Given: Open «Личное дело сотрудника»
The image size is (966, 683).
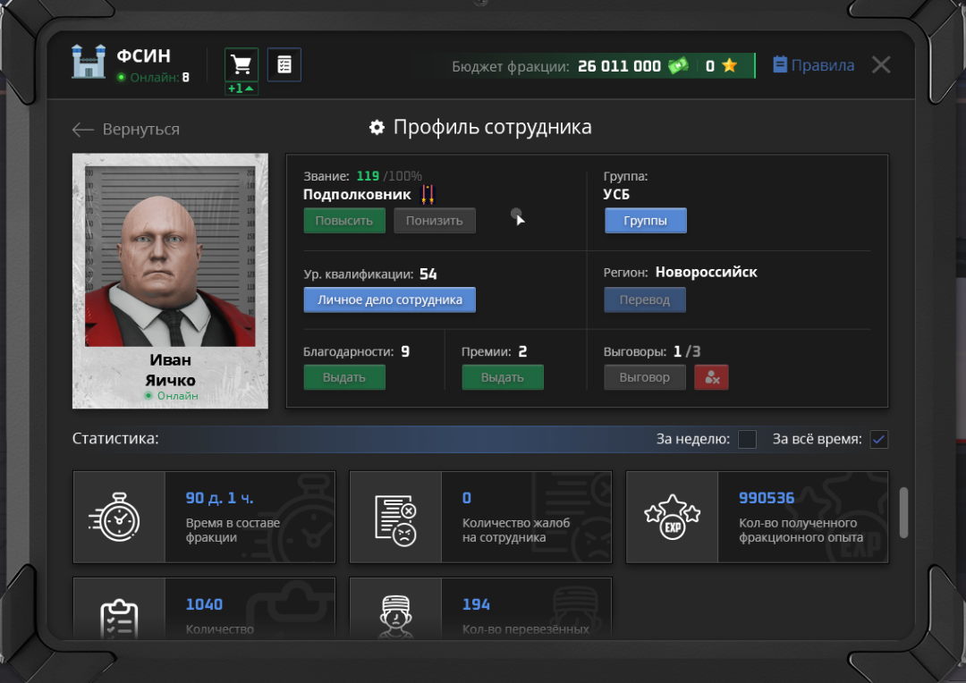Looking at the screenshot, I should coord(389,299).
